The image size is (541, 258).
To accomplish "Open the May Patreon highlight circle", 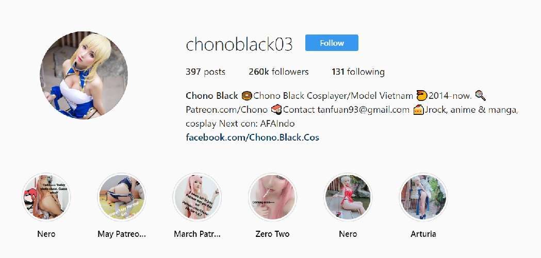I will (121, 197).
